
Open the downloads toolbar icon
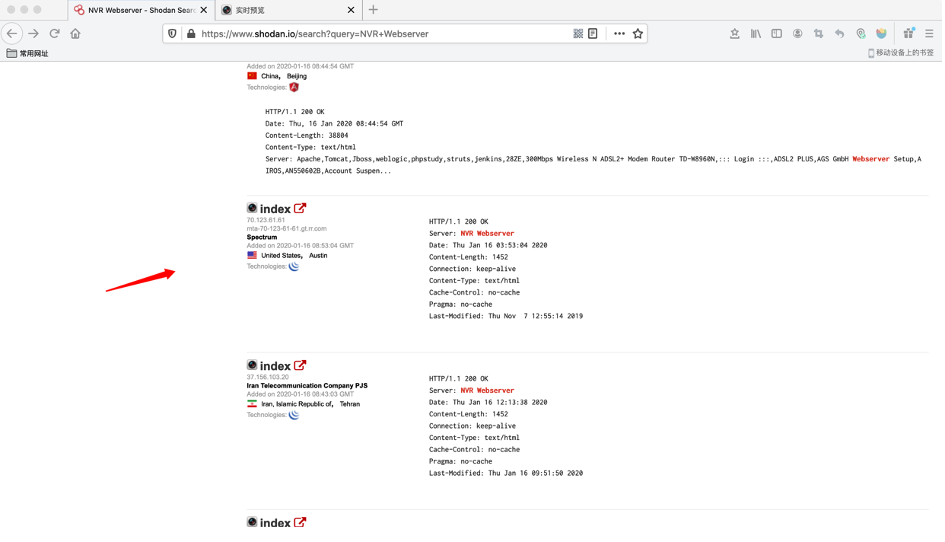click(x=735, y=33)
